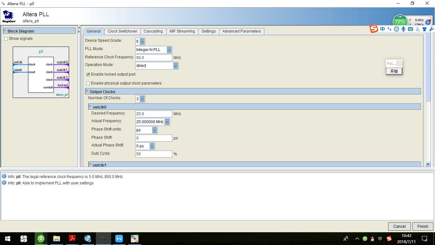435x245 pixels.
Task: Open the emoji smiley panel on IME bar
Action: pyautogui.click(x=396, y=29)
